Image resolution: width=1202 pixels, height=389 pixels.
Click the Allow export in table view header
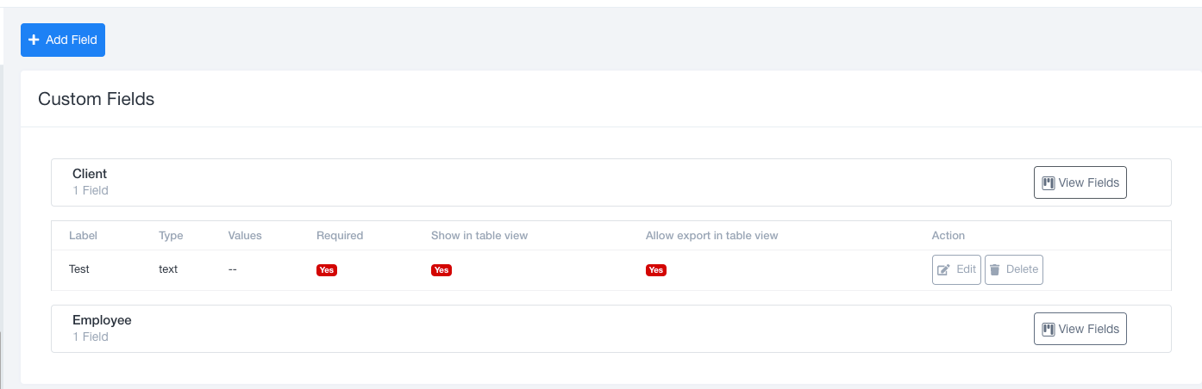pyautogui.click(x=711, y=235)
